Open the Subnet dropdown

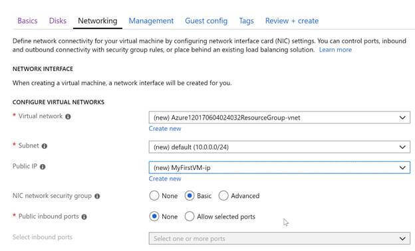[x=279, y=147]
